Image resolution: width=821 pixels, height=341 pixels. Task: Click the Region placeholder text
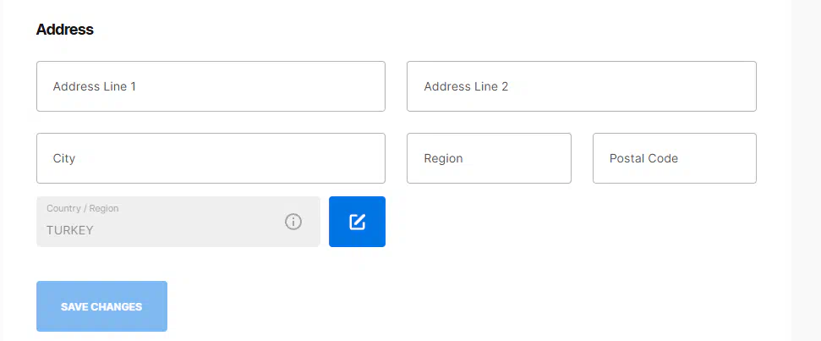tap(444, 159)
